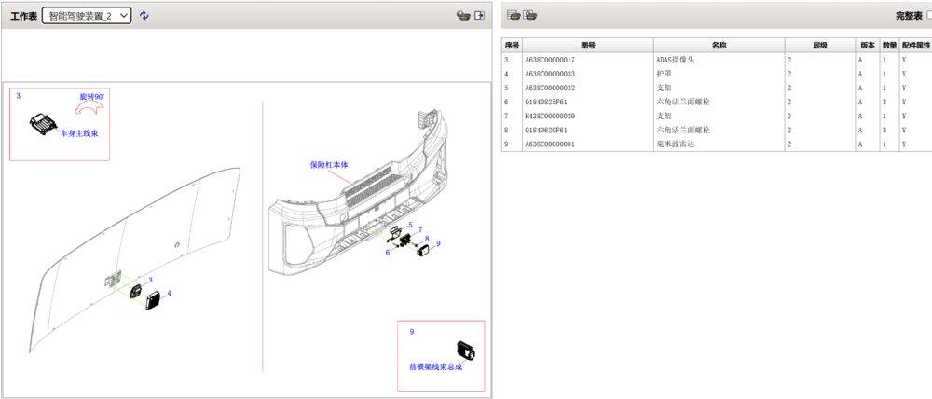Sort table by 序号 column header
The height and width of the screenshot is (399, 932).
pyautogui.click(x=512, y=45)
